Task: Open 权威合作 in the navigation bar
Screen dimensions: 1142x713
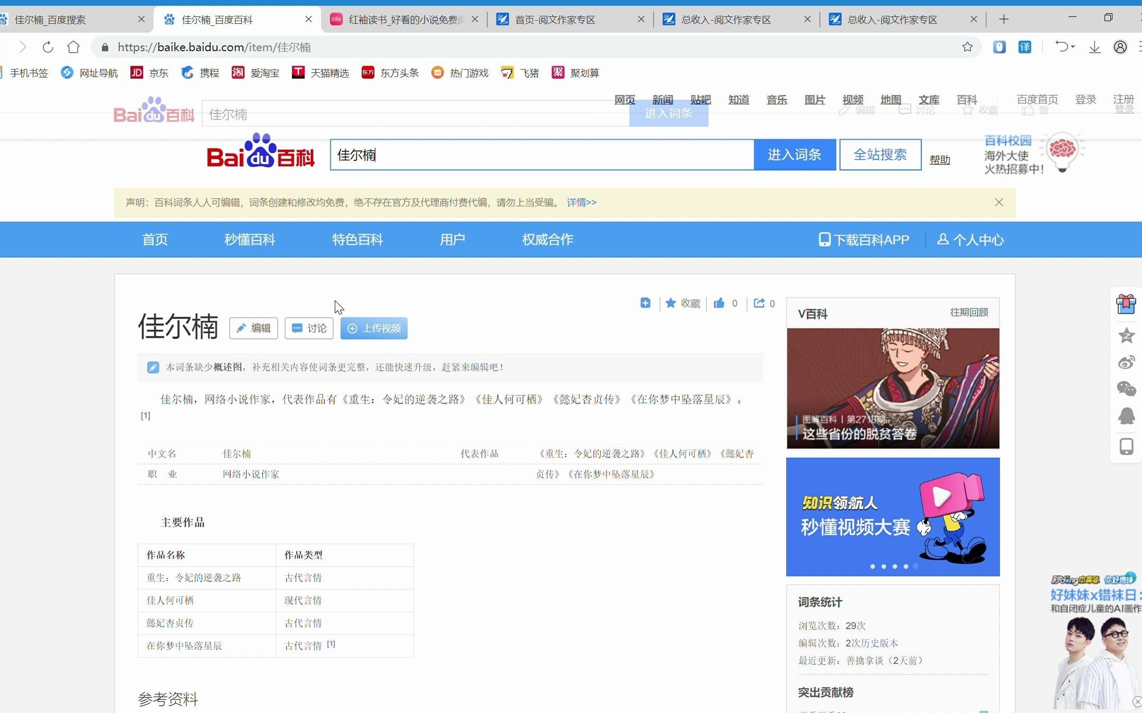Action: pos(548,239)
